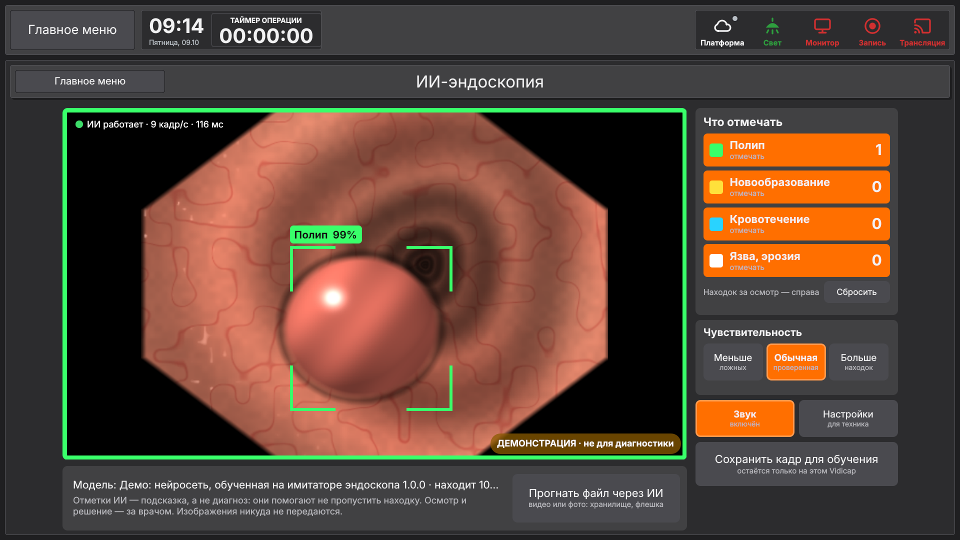Click the Кровотечение findings count 0
Screen dimensions: 960x540
(876, 224)
